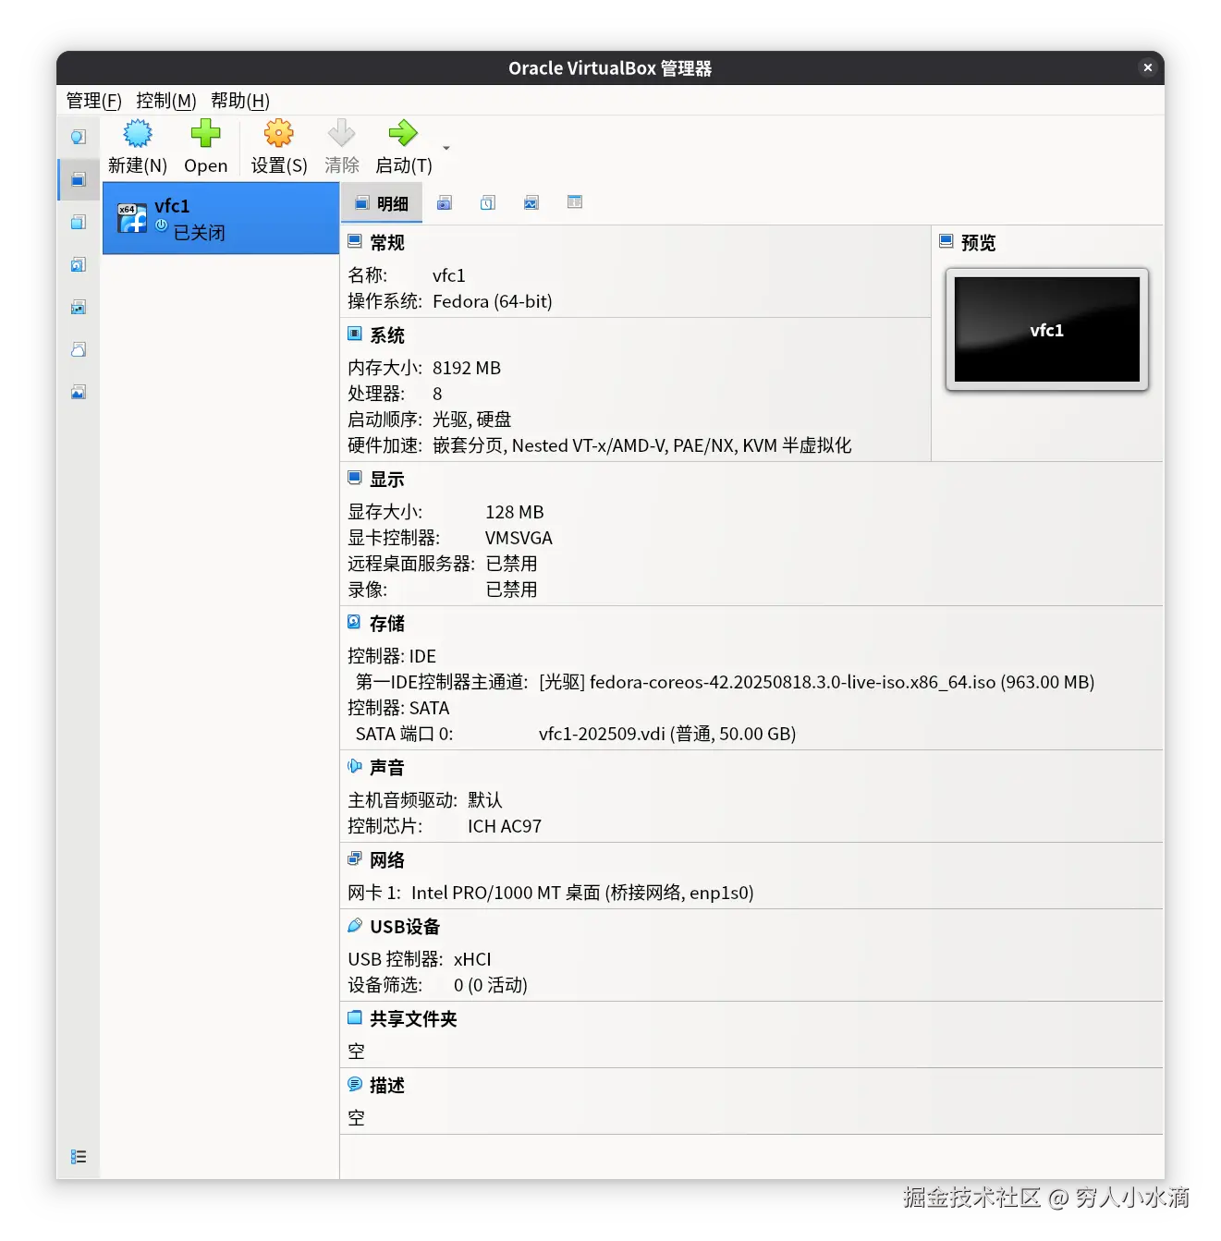Click the Intel PRO/1000 MT adapter value
The height and width of the screenshot is (1241, 1221).
[x=582, y=893]
